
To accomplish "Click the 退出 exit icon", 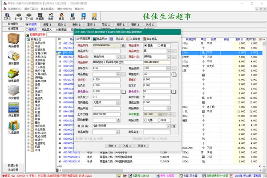I will point(94,16).
